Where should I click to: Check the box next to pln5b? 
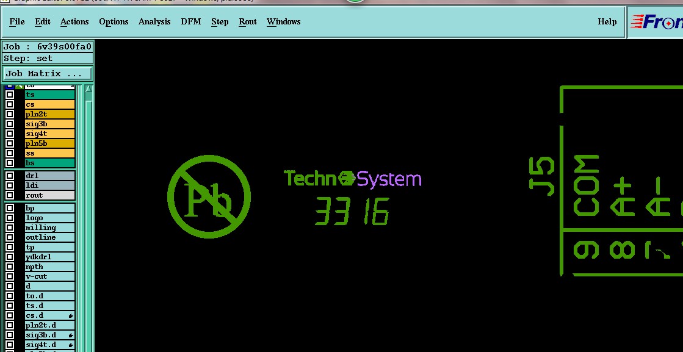click(10, 143)
